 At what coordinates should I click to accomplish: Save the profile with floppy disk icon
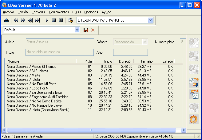click(x=86, y=30)
